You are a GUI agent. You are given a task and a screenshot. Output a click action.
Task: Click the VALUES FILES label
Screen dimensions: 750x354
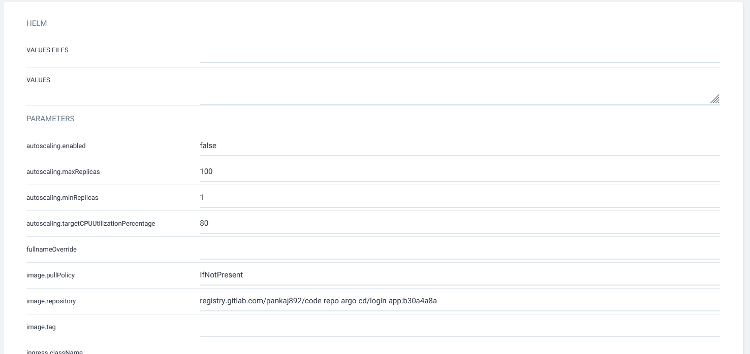(47, 50)
